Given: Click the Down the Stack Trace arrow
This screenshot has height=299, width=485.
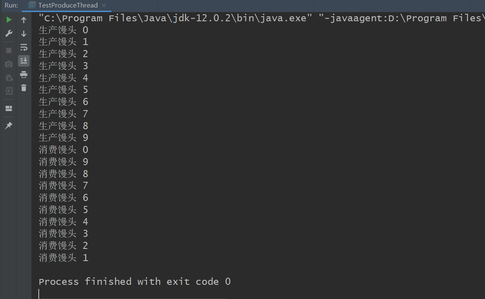Looking at the screenshot, I should (24, 34).
